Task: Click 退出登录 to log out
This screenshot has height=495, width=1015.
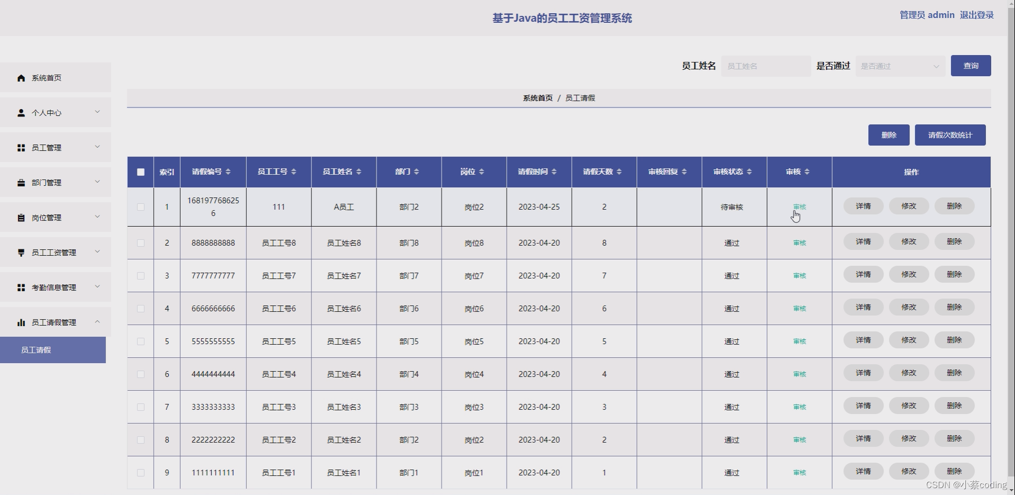Action: (976, 15)
